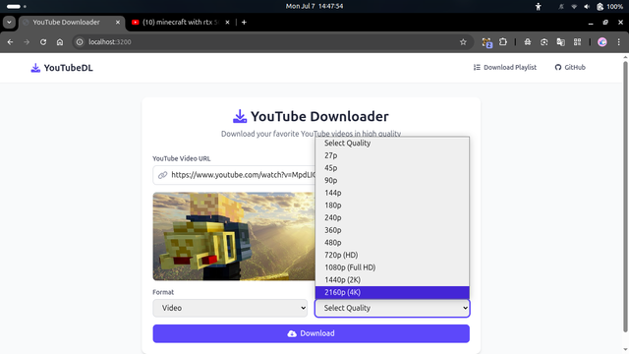
Task: Open the volume icon in system tray
Action: click(x=587, y=7)
